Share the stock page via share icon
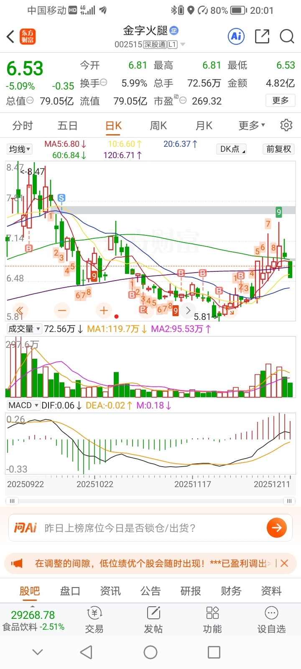Viewport: 301px width, 669px height. (262, 36)
